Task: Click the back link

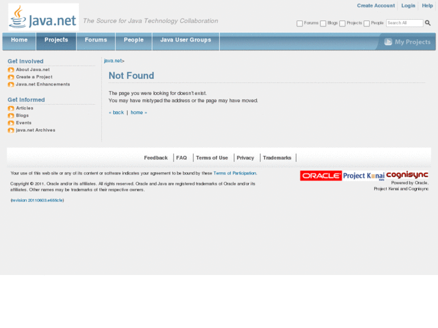Action: 116,113
